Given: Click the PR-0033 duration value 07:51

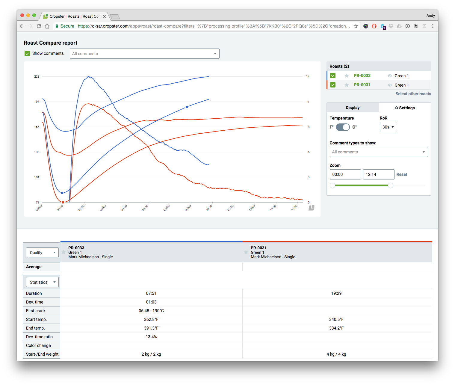Looking at the screenshot, I should coord(151,293).
